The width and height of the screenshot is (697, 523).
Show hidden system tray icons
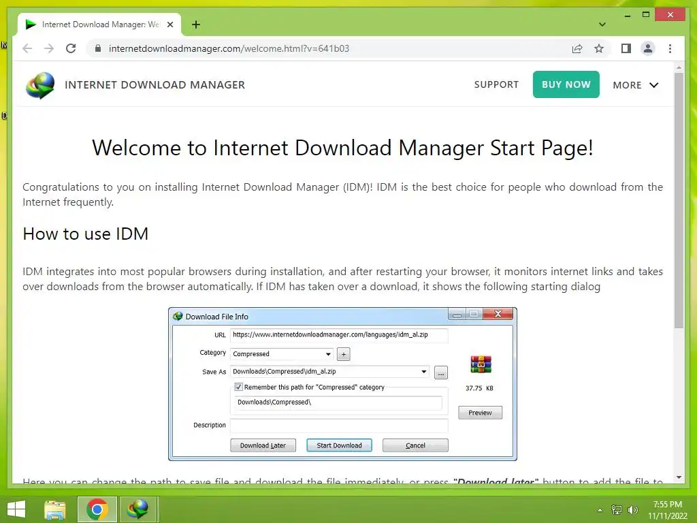600,510
